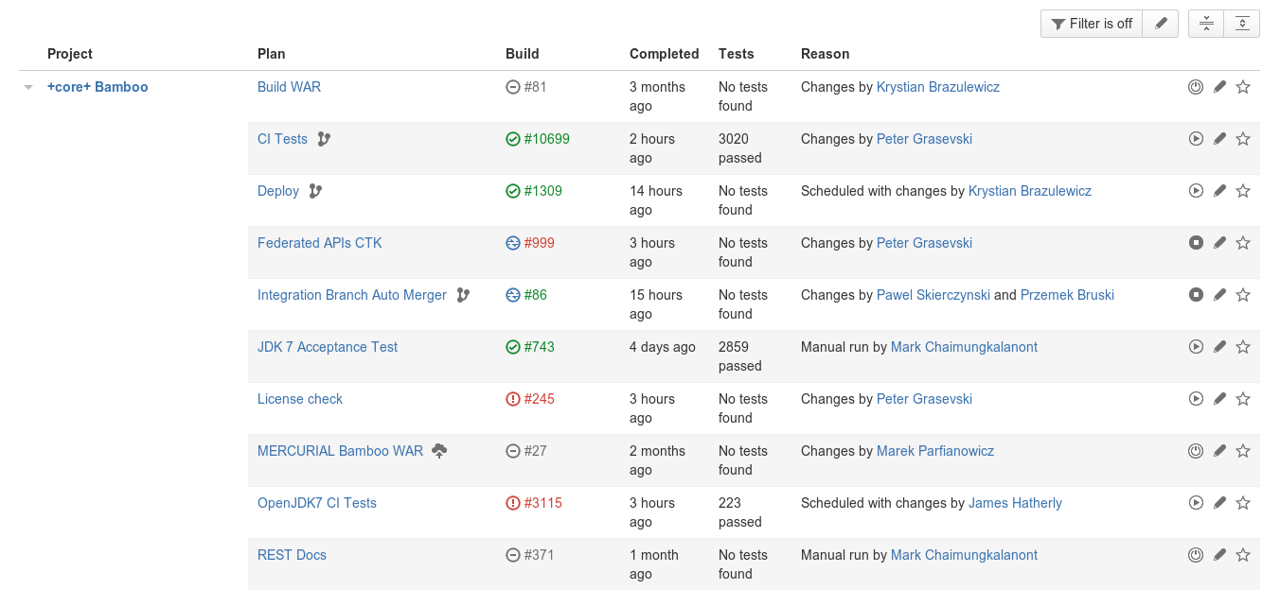The image size is (1280, 590).
Task: Open the JDK 7 Acceptance Test plan
Action: tap(328, 347)
